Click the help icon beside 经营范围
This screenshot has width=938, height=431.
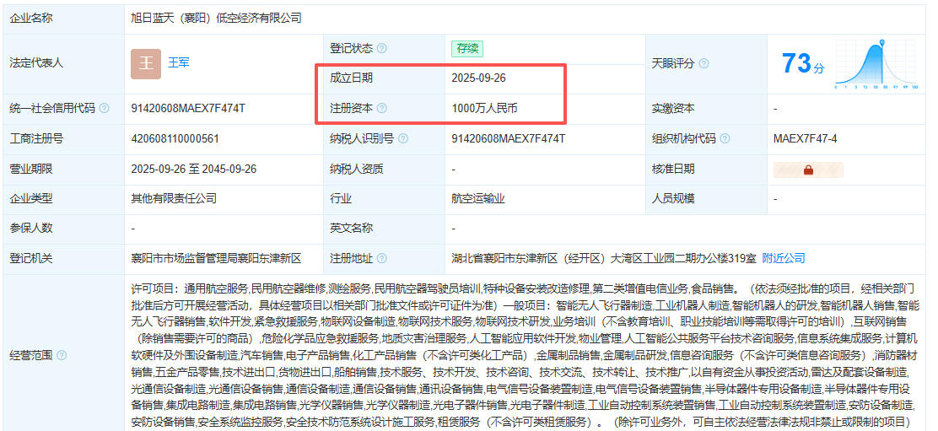point(62,356)
